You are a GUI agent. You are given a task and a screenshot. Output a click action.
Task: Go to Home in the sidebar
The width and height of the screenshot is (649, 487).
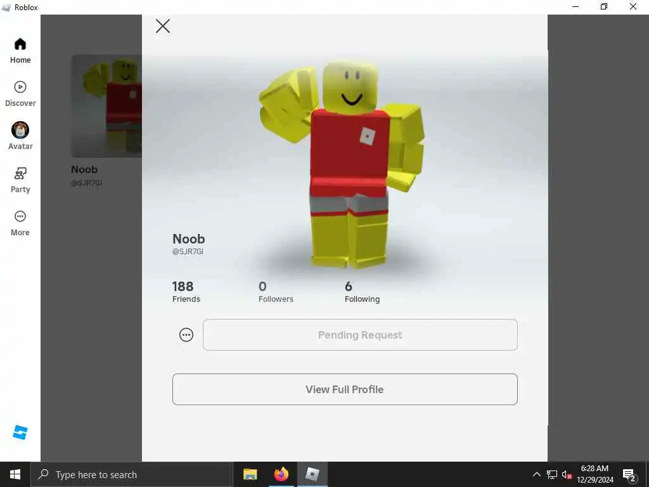20,51
